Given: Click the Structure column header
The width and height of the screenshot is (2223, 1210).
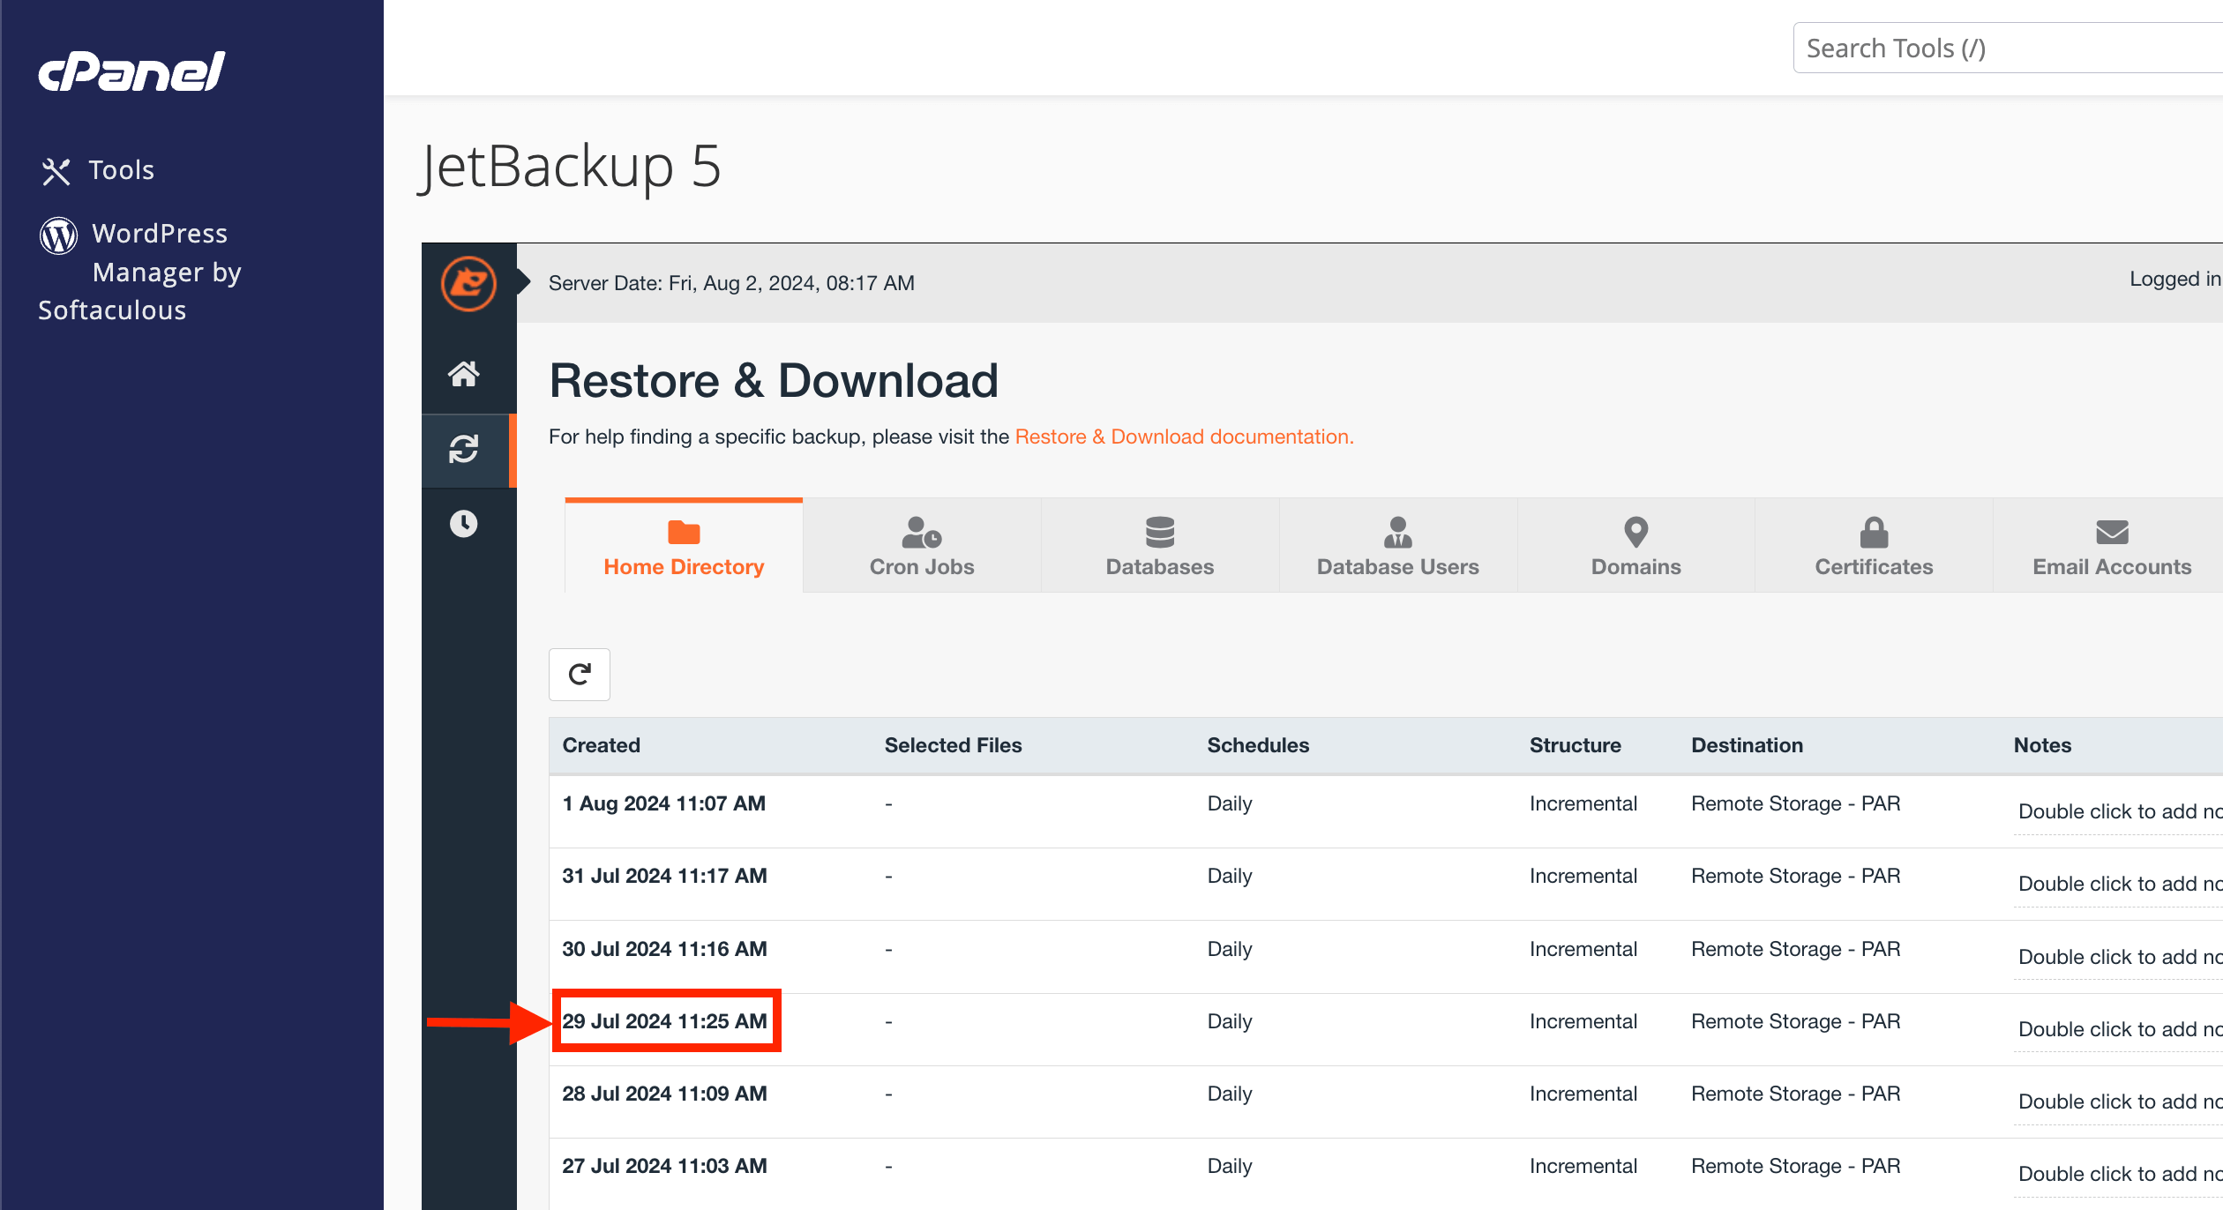Looking at the screenshot, I should pyautogui.click(x=1575, y=745).
